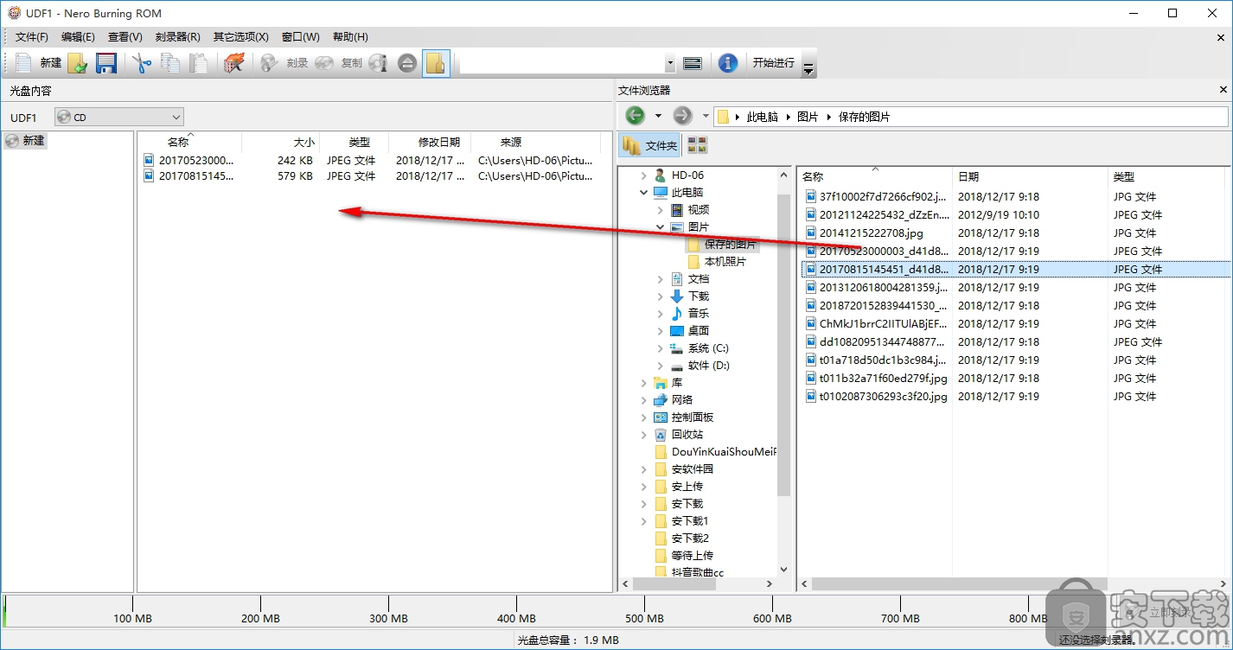This screenshot has width=1233, height=650.
Task: Select the 系统 (C:) drive
Action: 708,347
